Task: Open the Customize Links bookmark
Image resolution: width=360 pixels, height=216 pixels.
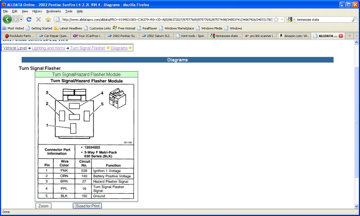Action: click(97, 28)
